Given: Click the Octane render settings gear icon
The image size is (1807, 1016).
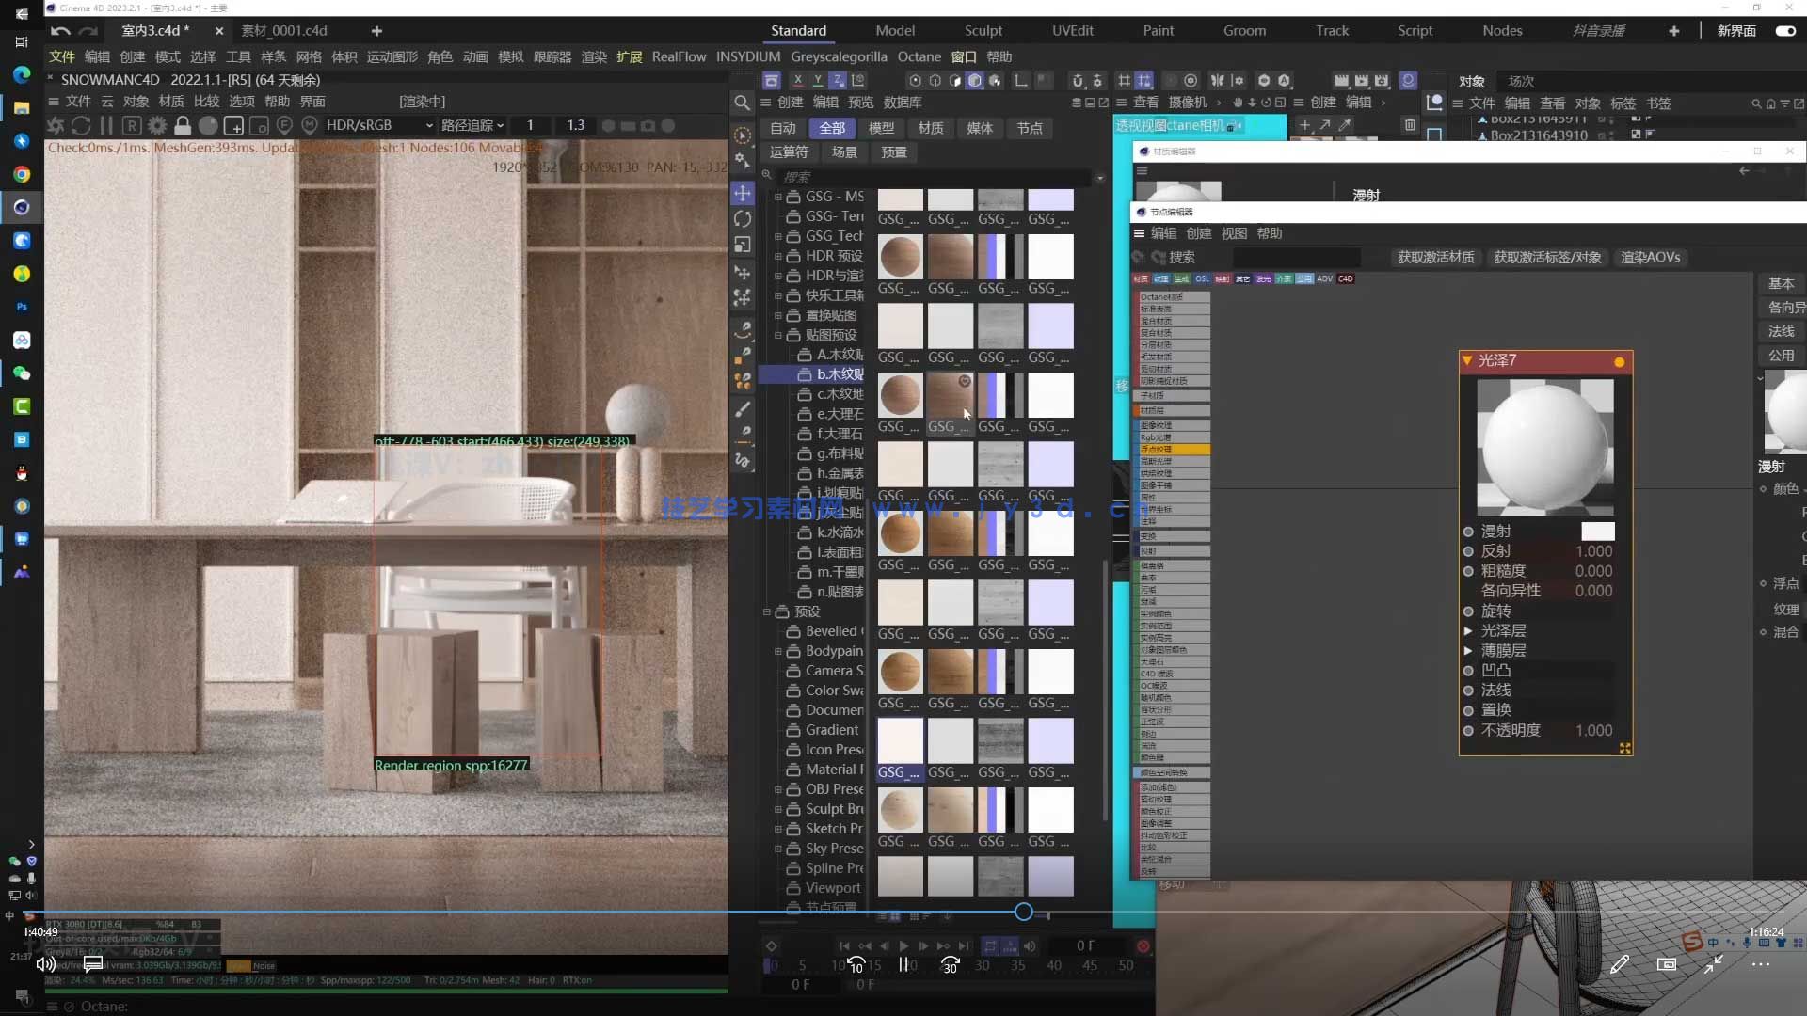Looking at the screenshot, I should tap(157, 125).
